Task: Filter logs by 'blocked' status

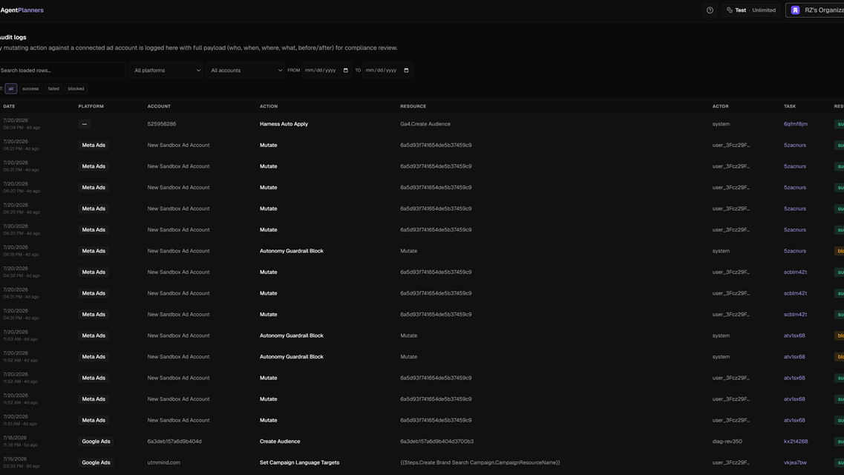Action: tap(76, 89)
